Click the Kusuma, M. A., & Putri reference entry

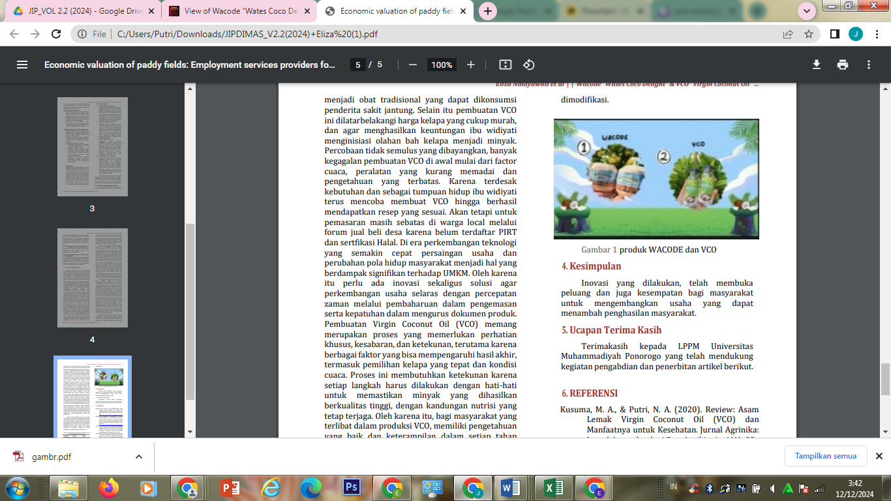coord(659,421)
